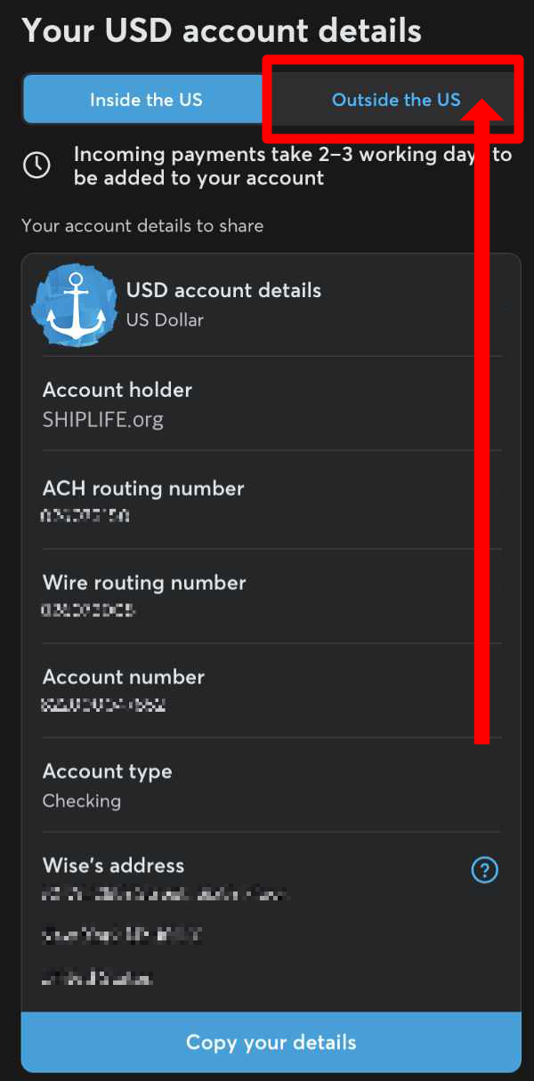Click the clock icon beside payment notice
This screenshot has height=1081, width=534.
36,165
